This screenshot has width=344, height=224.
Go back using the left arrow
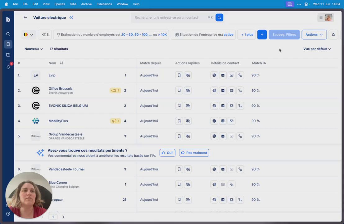click(25, 17)
